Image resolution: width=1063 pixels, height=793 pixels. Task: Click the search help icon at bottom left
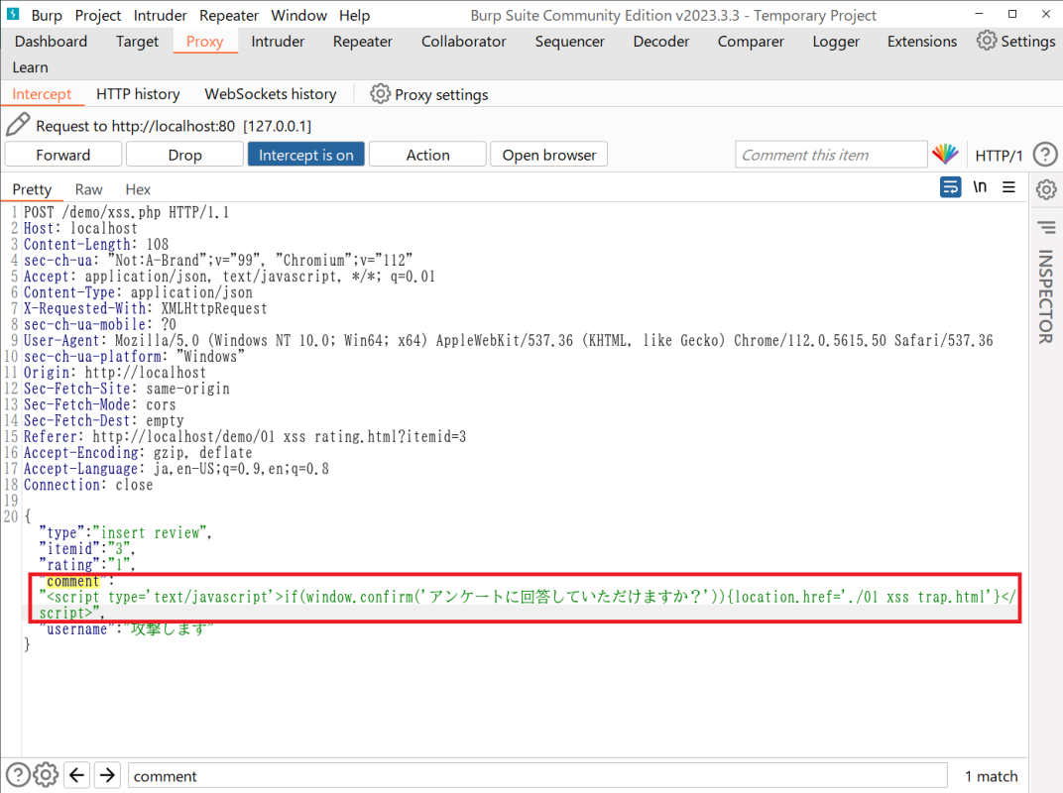tap(17, 775)
